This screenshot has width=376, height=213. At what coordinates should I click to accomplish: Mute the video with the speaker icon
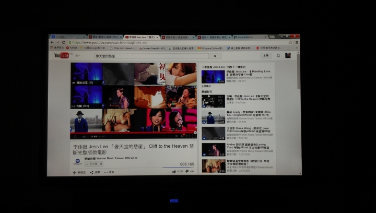click(84, 137)
